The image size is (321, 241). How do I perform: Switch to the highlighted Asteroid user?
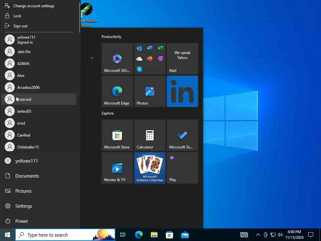39,99
